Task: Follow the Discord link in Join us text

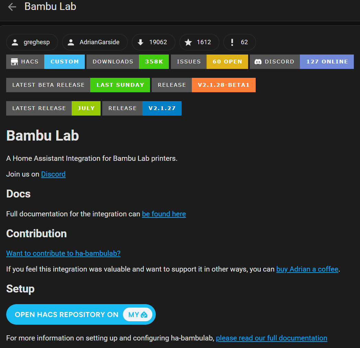Action: (x=53, y=175)
